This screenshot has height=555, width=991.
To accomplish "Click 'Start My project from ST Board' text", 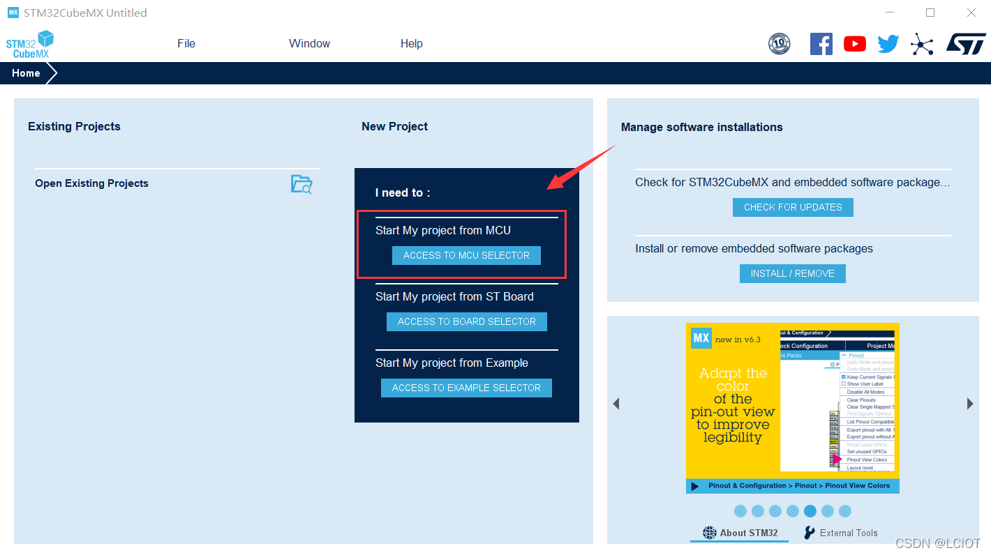I will tap(454, 296).
